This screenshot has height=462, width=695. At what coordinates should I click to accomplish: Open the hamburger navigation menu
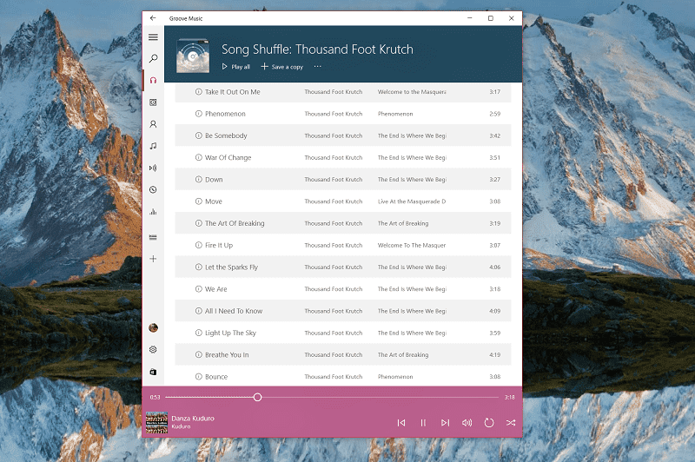[153, 37]
